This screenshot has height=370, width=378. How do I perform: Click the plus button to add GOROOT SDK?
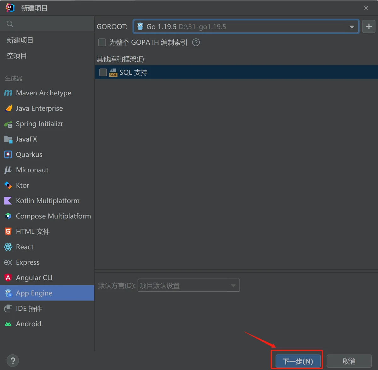pos(369,26)
